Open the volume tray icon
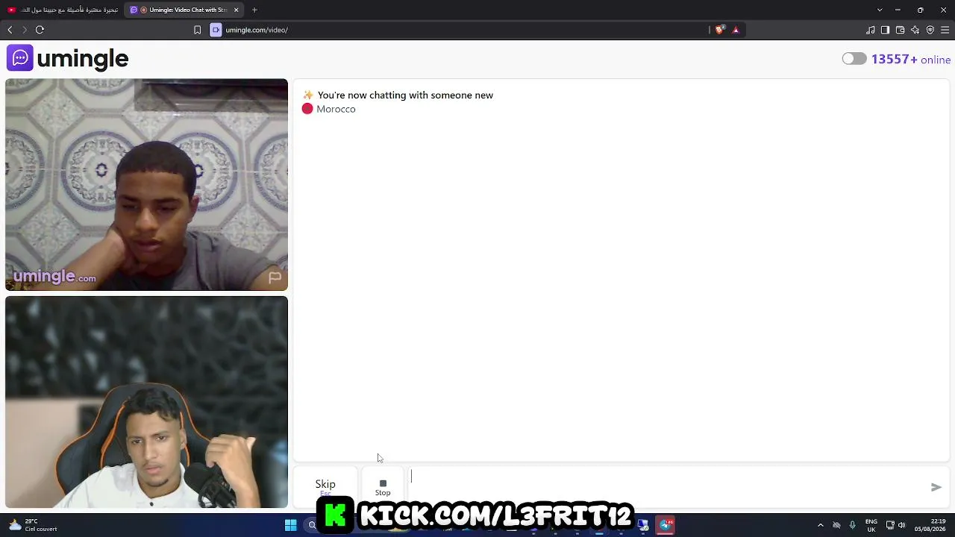 click(901, 525)
